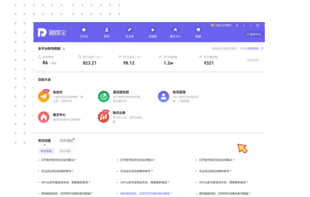Click the 融媒宝 logo
310x197 pixels.
[52, 32]
